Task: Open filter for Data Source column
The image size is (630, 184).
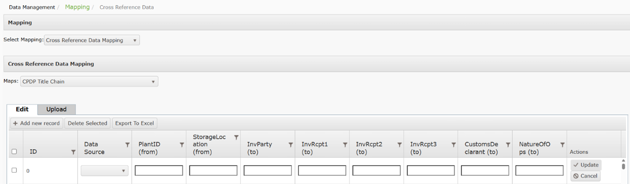Action: pyautogui.click(x=128, y=144)
